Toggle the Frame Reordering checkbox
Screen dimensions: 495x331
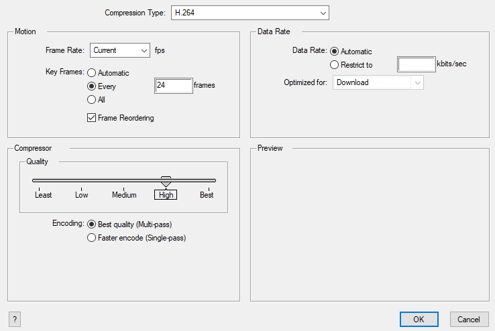92,118
